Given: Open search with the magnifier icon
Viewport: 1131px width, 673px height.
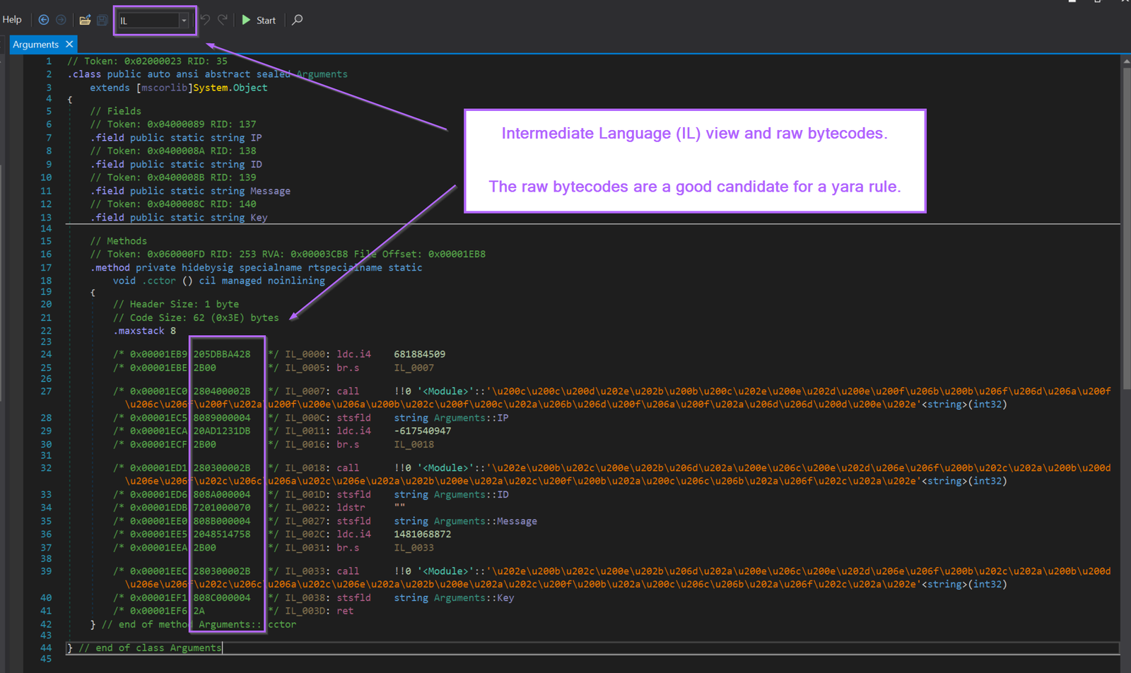Looking at the screenshot, I should (297, 20).
